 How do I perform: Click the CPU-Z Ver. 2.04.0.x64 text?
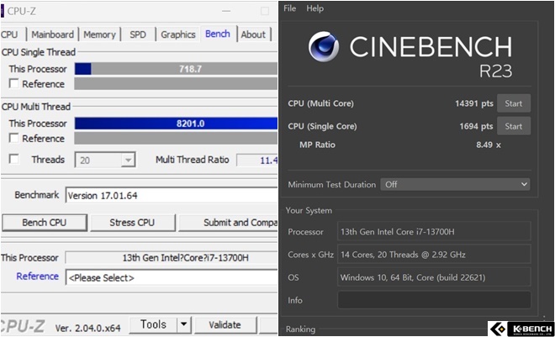click(87, 328)
